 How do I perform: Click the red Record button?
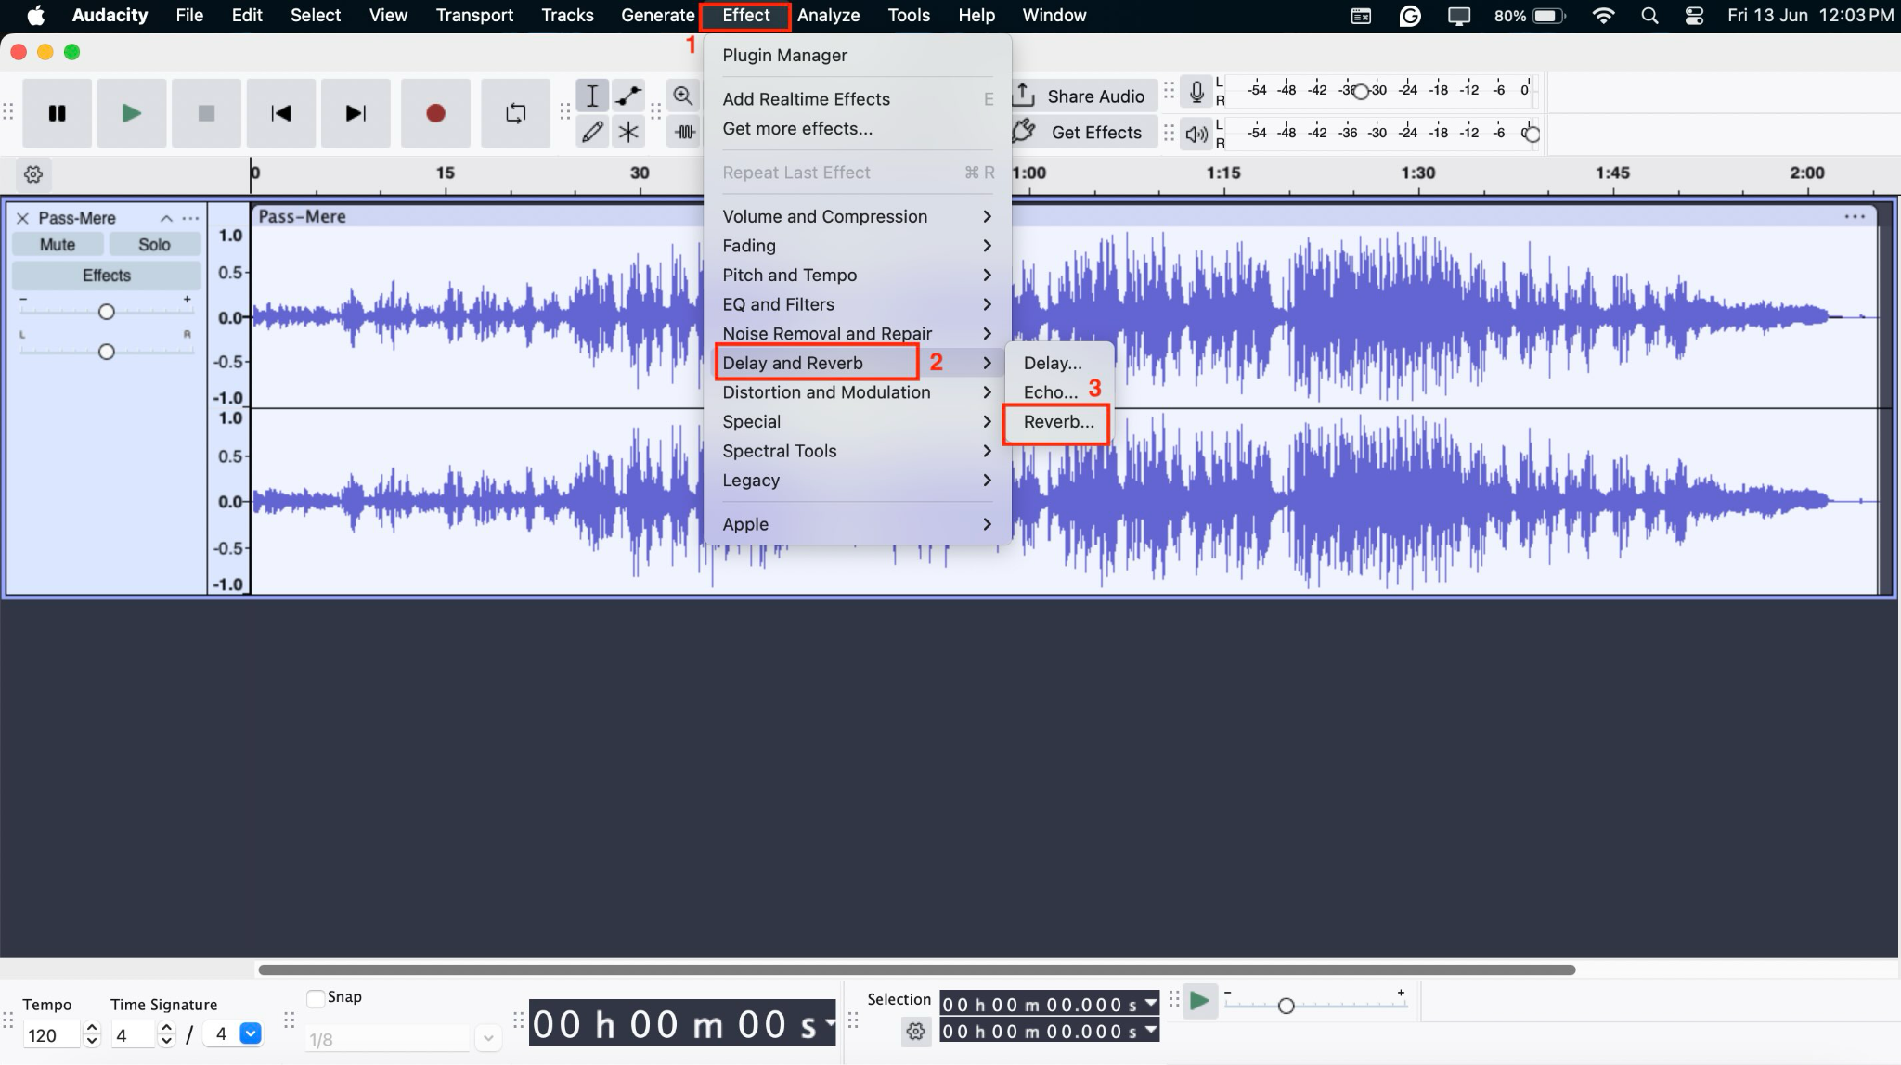pos(435,113)
